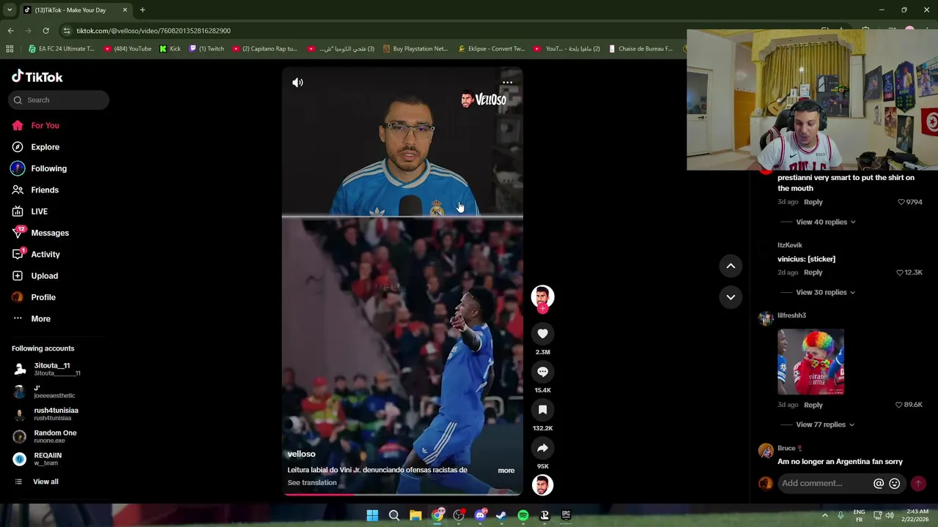Open velloso creator avatar beside the video
Image resolution: width=938 pixels, height=527 pixels.
[542, 296]
